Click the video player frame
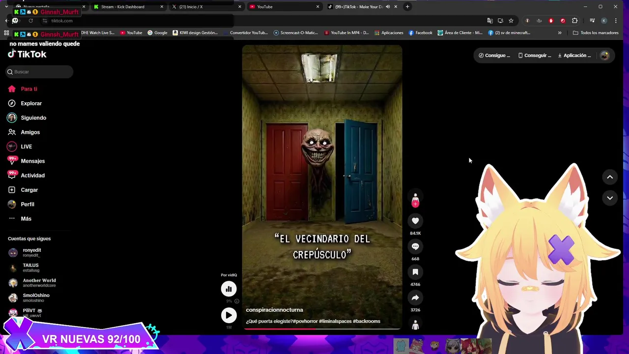This screenshot has height=354, width=629. click(322, 187)
